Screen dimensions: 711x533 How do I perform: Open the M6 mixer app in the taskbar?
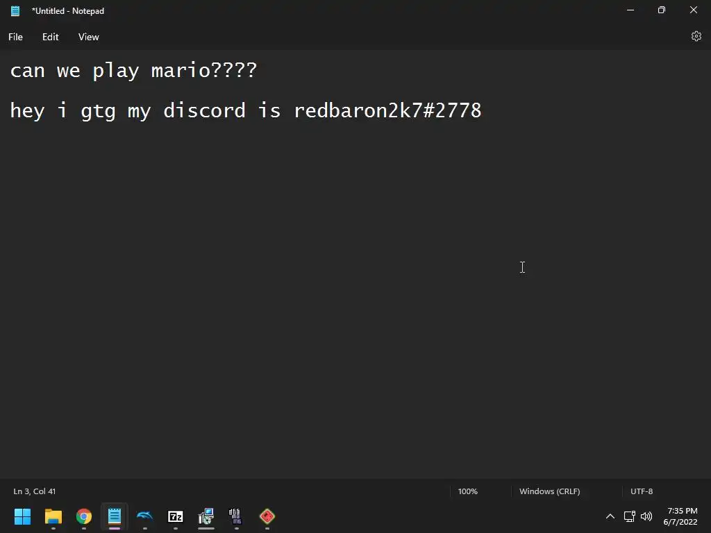point(236,516)
